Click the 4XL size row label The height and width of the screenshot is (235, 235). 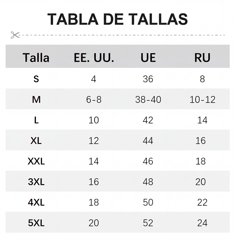[36, 202]
